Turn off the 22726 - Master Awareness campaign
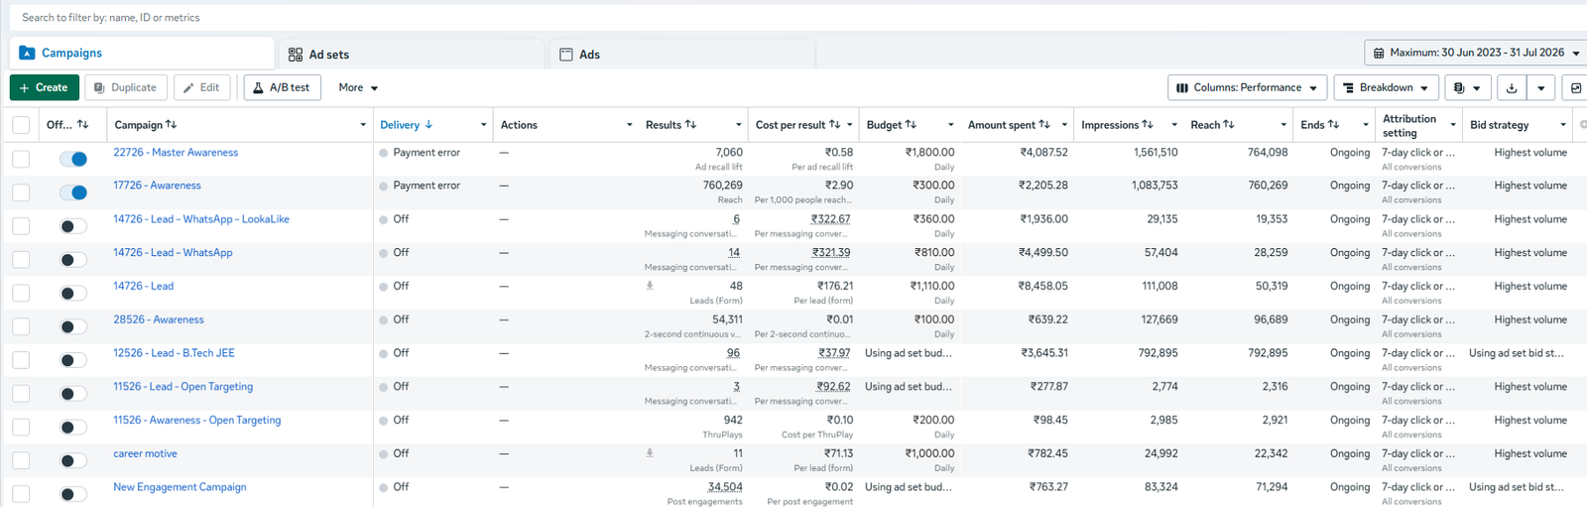Image resolution: width=1587 pixels, height=507 pixels. [x=73, y=159]
